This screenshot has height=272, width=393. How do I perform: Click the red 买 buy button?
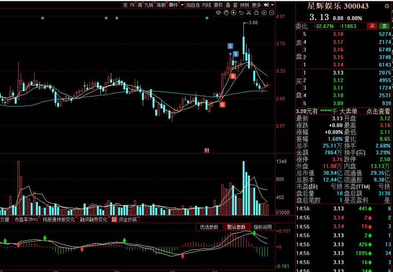click(x=373, y=26)
